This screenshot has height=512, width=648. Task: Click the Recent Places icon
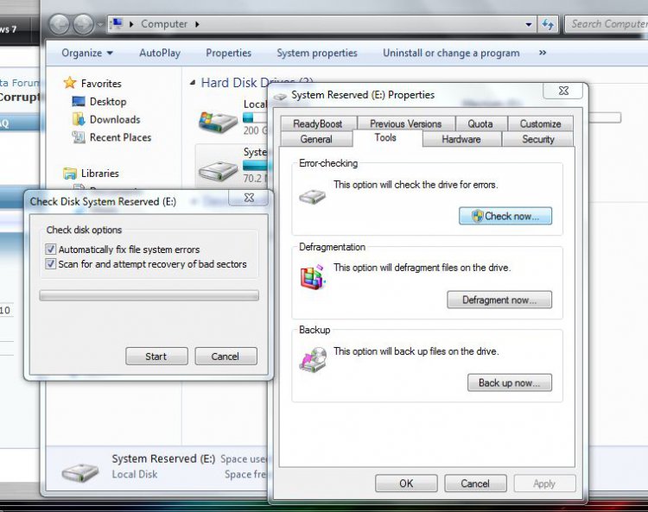[78, 137]
